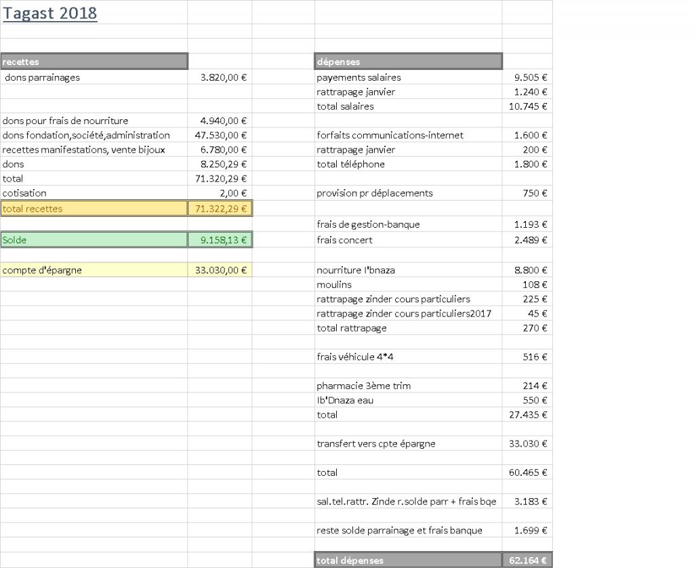
Task: Select the Solde value 9.158,13 €
Action: [x=220, y=240]
